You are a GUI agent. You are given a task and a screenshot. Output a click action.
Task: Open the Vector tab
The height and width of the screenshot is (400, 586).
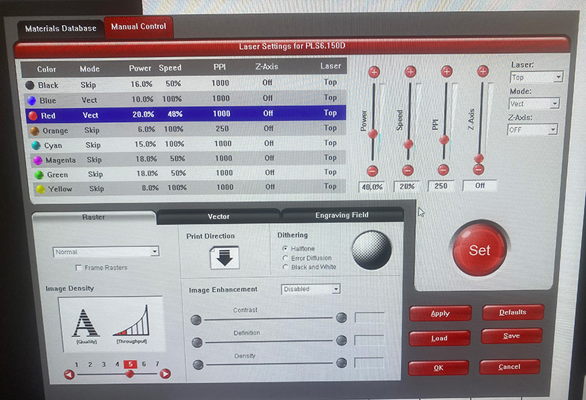click(218, 216)
